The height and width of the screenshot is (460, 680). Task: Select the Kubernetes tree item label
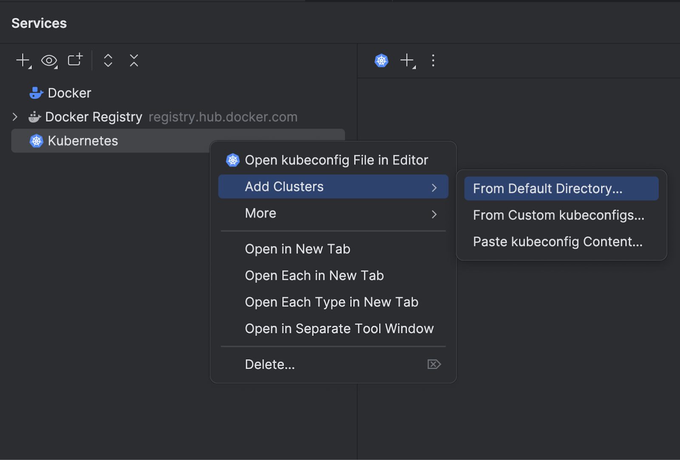(x=83, y=141)
